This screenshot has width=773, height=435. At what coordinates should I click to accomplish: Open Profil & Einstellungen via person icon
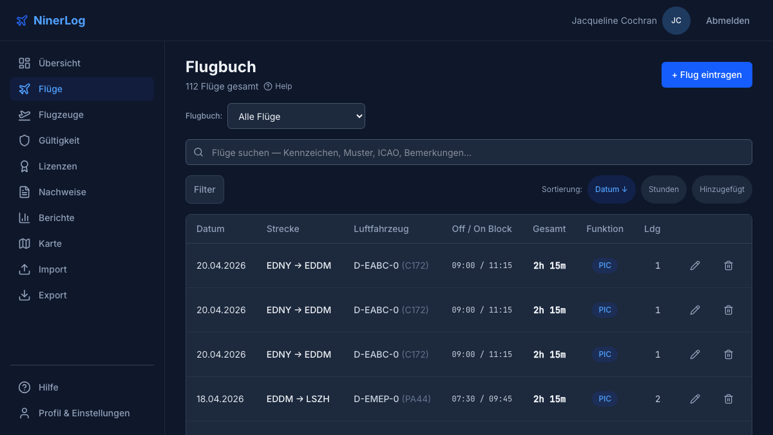(24, 413)
